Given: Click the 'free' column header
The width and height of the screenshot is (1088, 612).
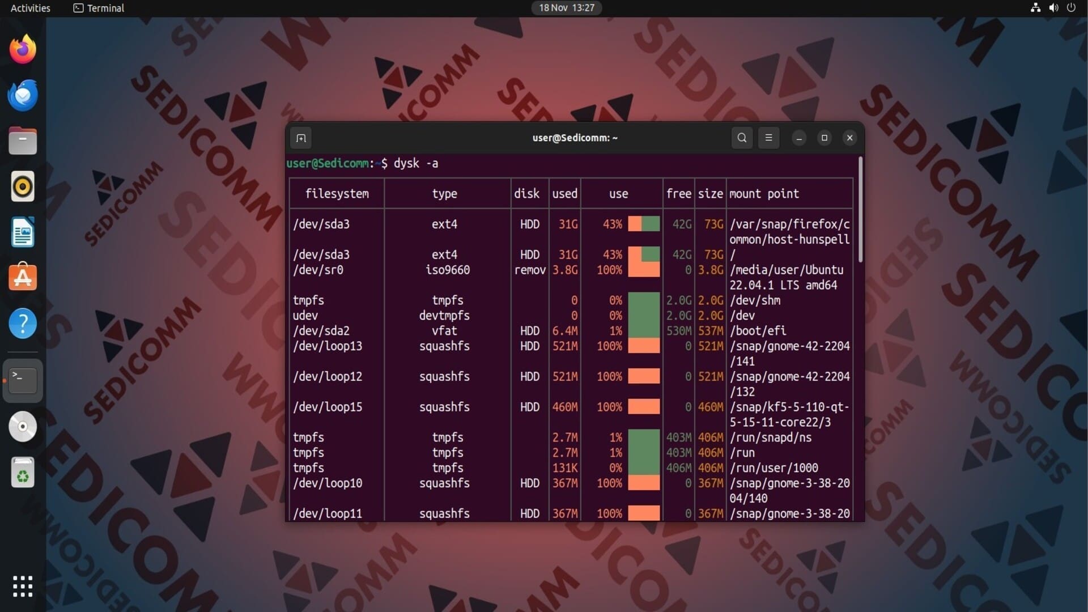Looking at the screenshot, I should (678, 194).
